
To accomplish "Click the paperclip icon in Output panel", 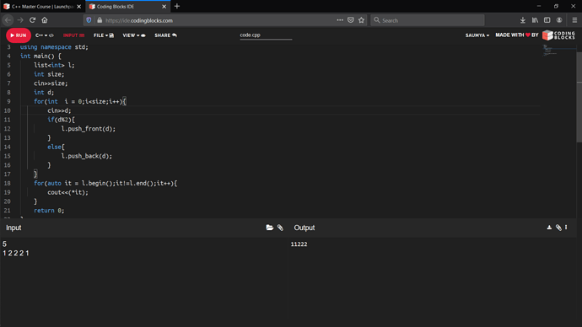I will tap(558, 228).
